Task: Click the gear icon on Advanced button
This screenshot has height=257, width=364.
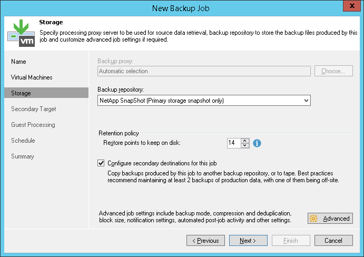Action: (314, 219)
